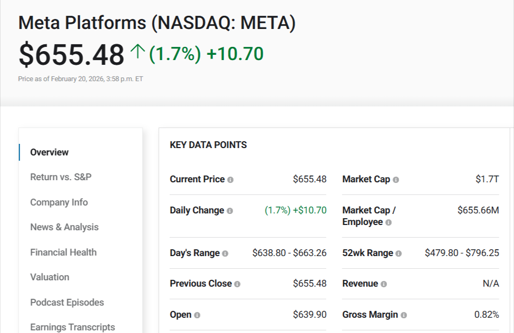Select Company Info in the sidebar

click(59, 202)
